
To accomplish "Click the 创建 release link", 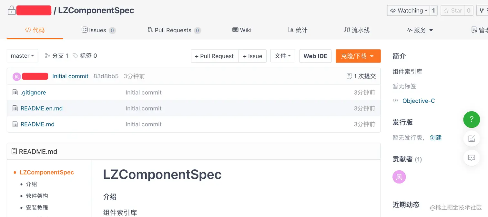I will click(x=435, y=137).
